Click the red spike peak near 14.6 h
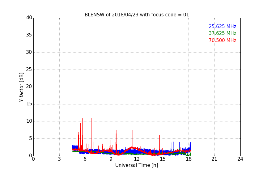Screen dimensions: 267x178 (159, 135)
